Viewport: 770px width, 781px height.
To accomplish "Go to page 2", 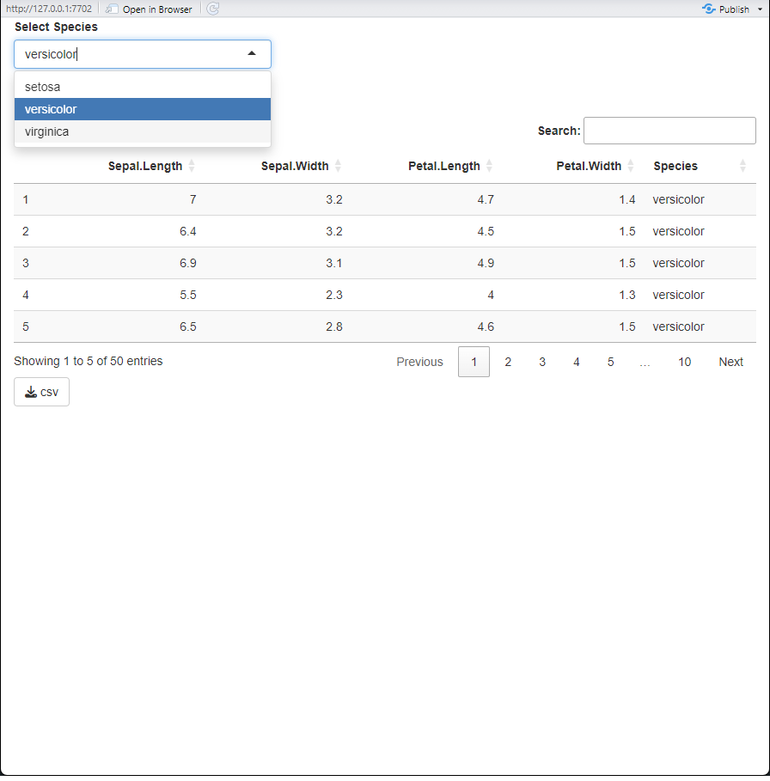I will [508, 362].
